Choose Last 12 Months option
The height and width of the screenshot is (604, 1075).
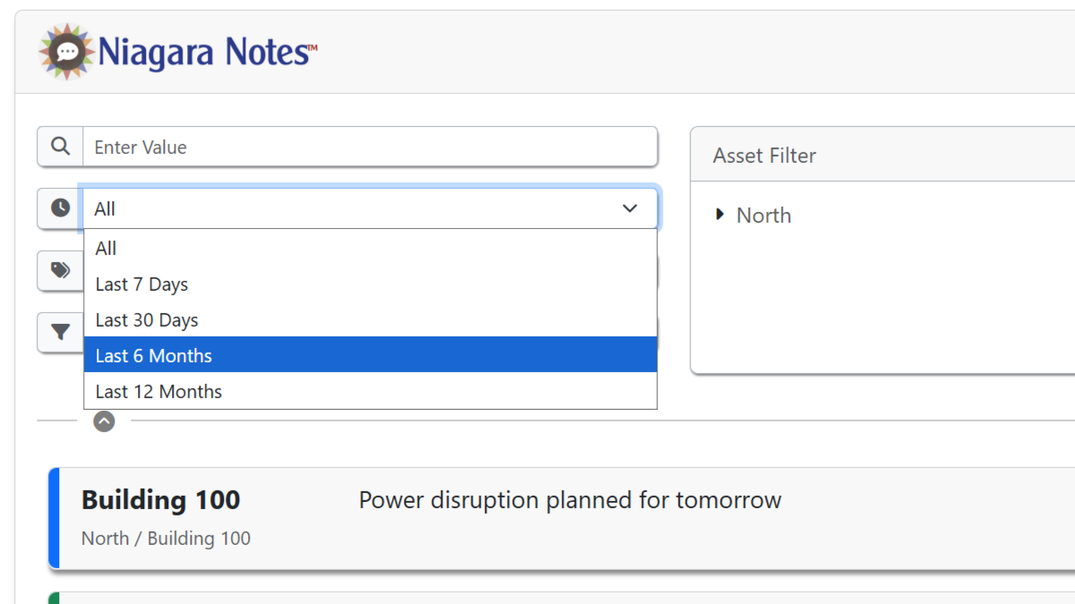[x=159, y=392]
